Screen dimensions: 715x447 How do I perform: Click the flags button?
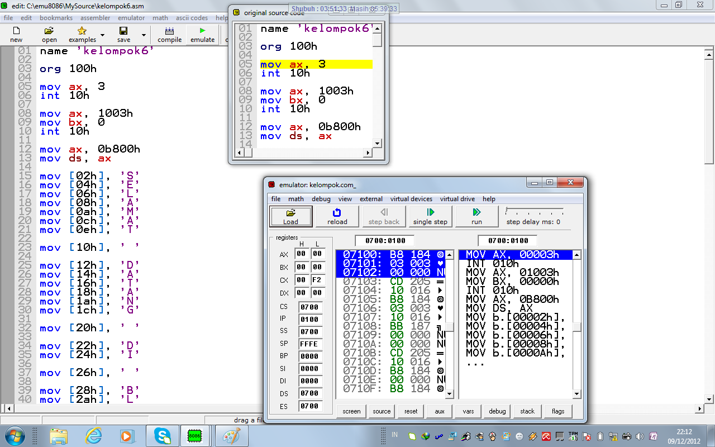557,411
